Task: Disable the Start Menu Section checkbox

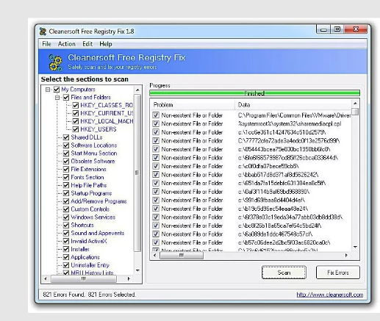Action: (66, 154)
